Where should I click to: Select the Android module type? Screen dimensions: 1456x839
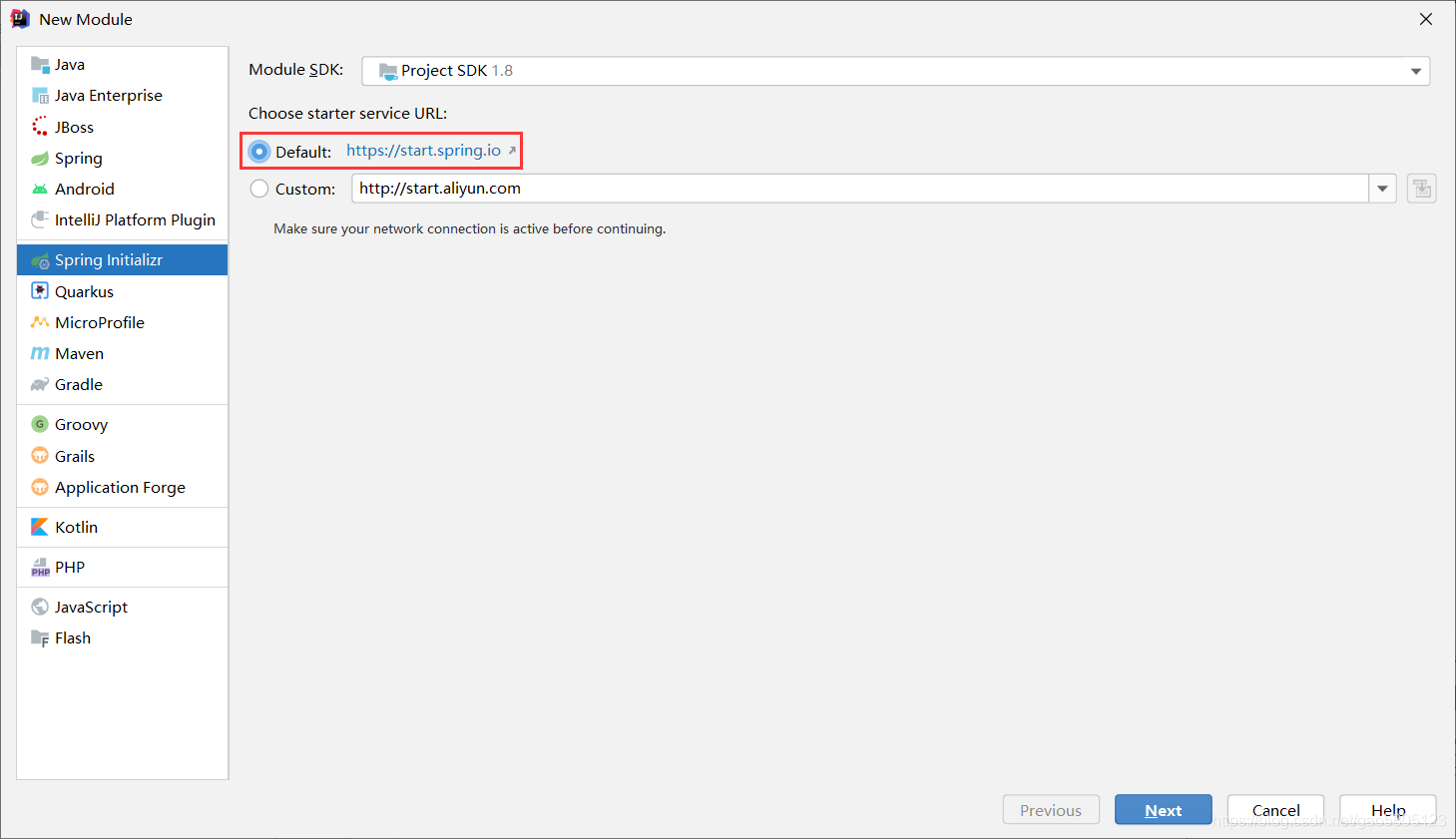[x=83, y=189]
